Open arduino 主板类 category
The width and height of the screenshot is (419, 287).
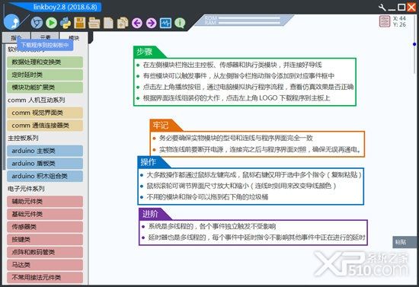(x=45, y=151)
